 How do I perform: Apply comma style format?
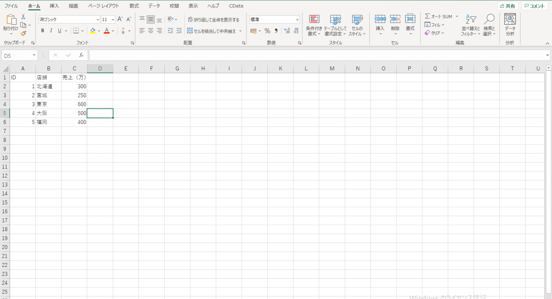(276, 31)
